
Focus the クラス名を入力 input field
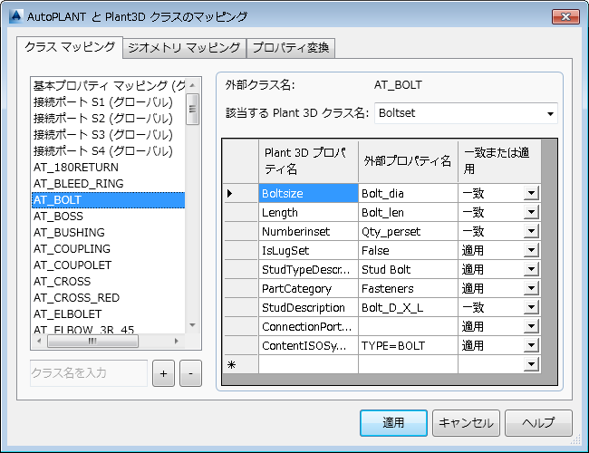(x=89, y=373)
